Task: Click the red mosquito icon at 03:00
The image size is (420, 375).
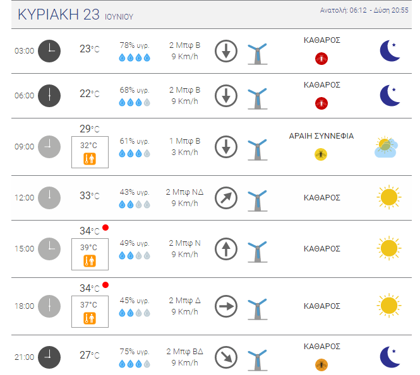Action: (321, 59)
